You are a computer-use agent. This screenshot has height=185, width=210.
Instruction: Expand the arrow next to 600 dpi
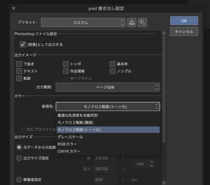[123, 180]
